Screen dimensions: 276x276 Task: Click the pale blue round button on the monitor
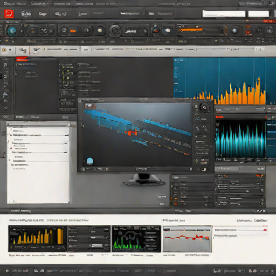[90, 161]
